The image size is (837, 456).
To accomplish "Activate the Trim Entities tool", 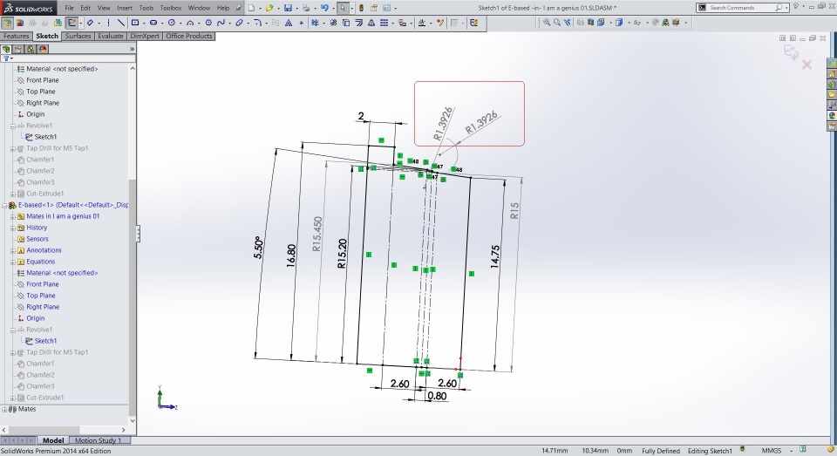I will tap(315, 23).
